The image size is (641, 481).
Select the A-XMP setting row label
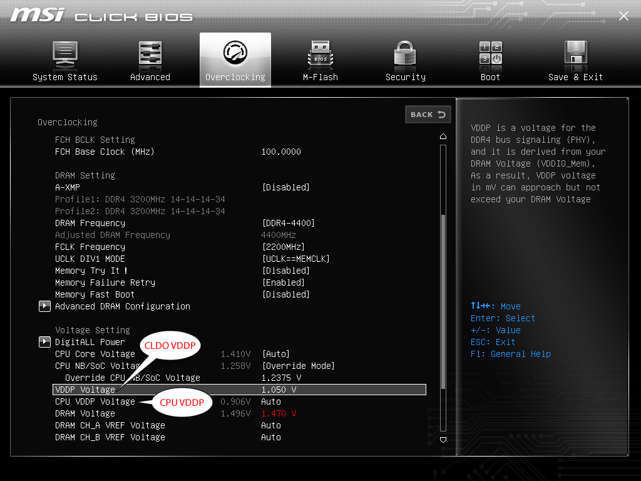(x=68, y=187)
